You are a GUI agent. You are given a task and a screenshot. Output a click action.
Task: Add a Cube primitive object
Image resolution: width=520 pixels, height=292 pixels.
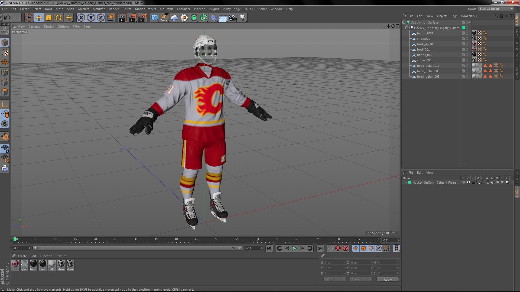coord(155,18)
